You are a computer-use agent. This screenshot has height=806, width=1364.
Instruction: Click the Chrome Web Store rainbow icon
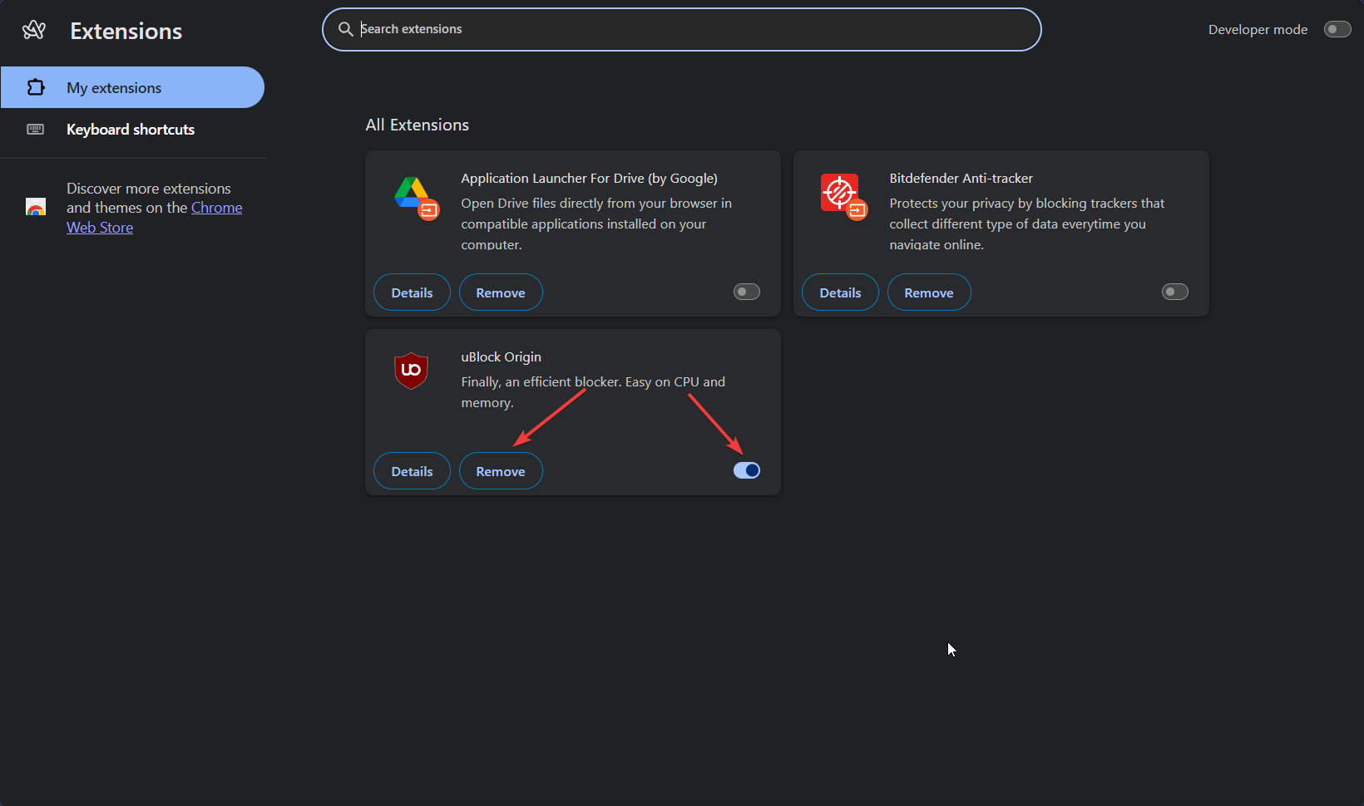click(x=36, y=208)
